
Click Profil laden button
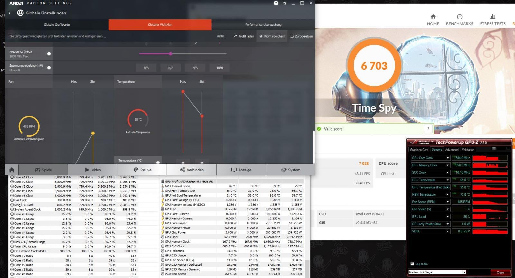pyautogui.click(x=244, y=36)
